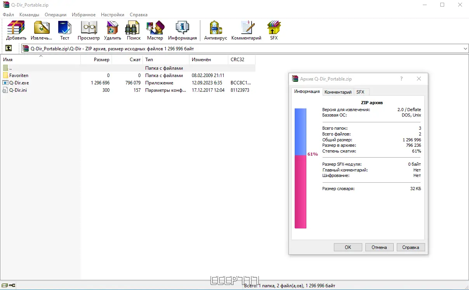Sort by the Тип column header
The image size is (469, 290).
click(x=166, y=60)
